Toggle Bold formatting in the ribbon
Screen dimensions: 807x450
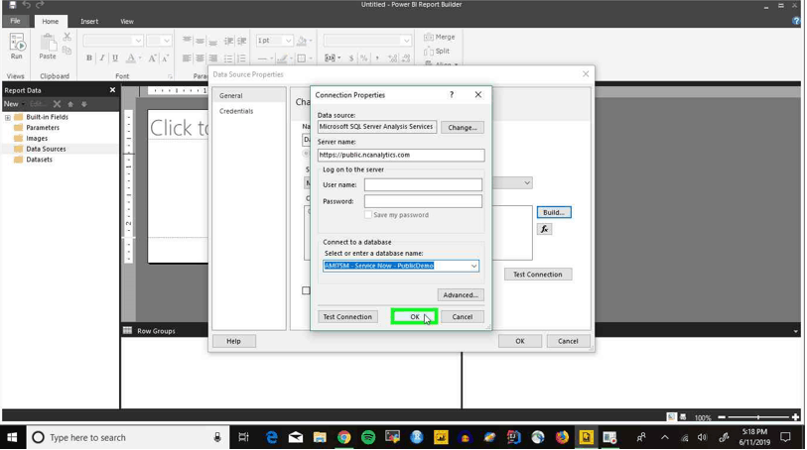coord(89,58)
